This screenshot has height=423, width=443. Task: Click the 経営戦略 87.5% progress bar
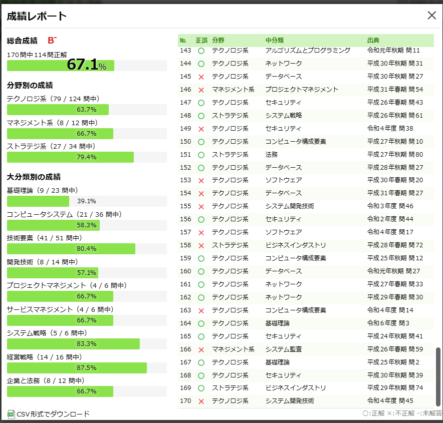click(87, 368)
